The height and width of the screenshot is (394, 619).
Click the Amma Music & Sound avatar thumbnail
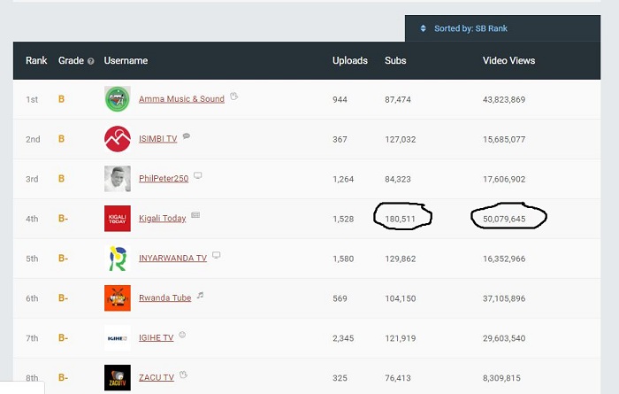(118, 99)
